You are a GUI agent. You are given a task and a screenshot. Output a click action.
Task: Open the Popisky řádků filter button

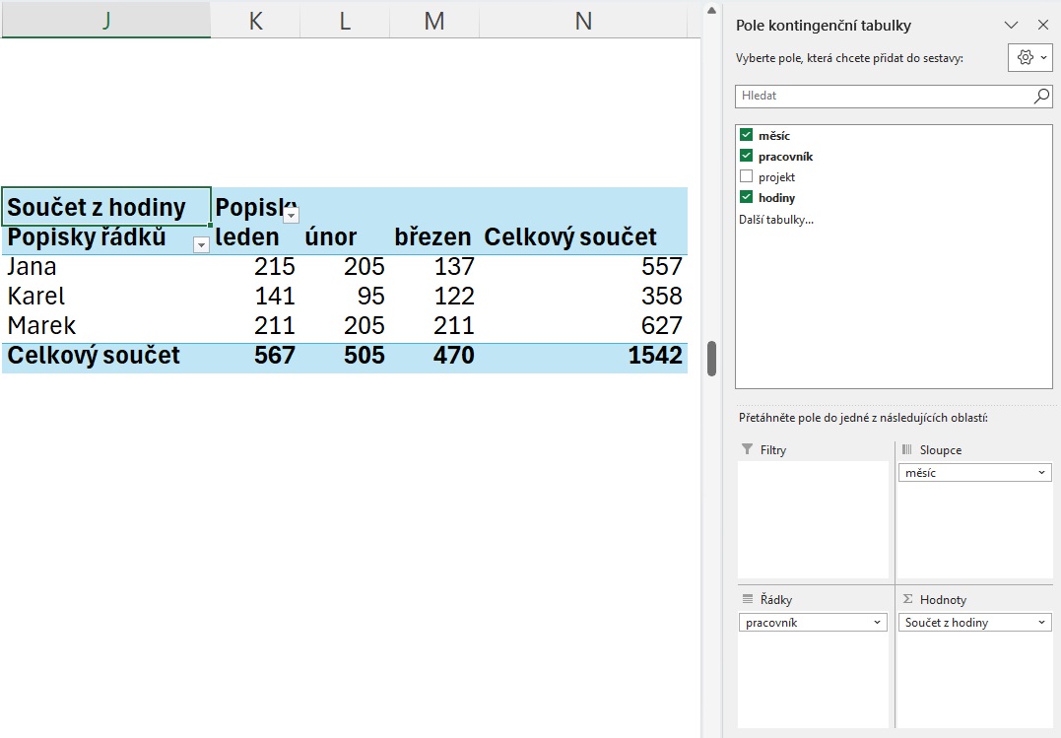click(x=201, y=244)
